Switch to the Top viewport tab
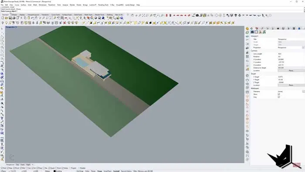305x172 pixels. pos(17,165)
